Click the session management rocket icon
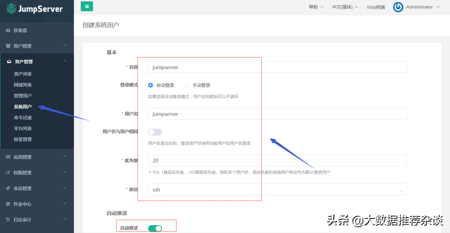 8,188
